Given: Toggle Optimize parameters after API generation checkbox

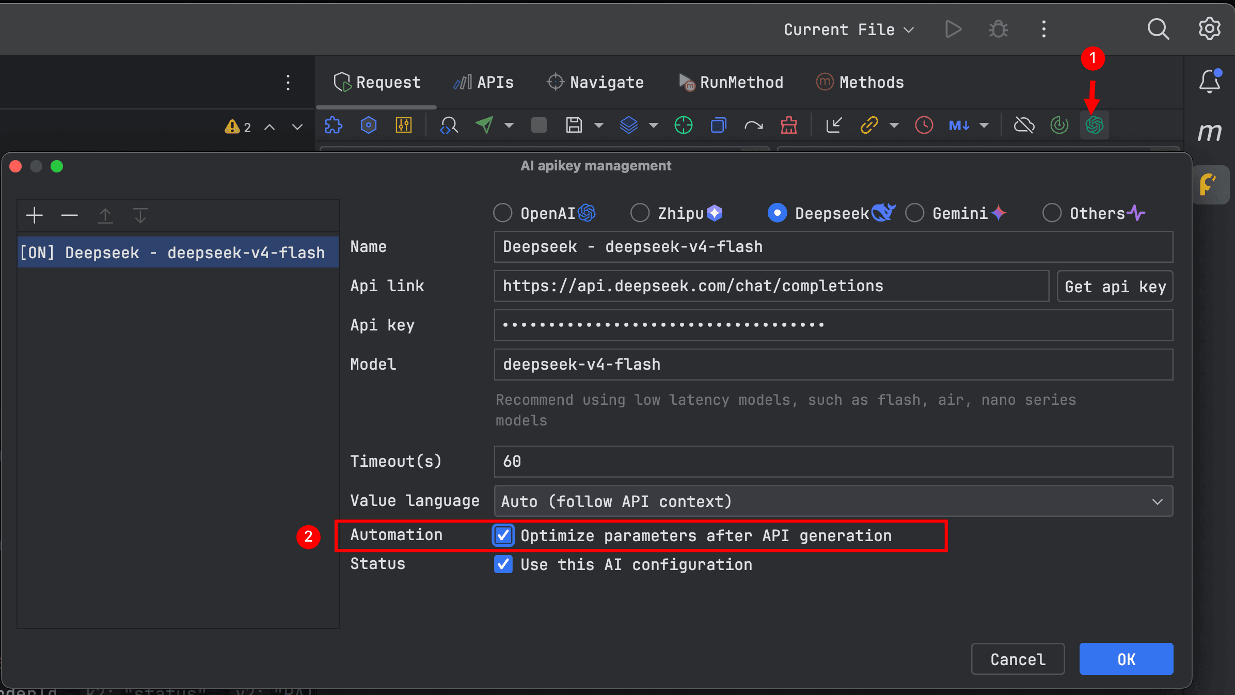Looking at the screenshot, I should click(x=503, y=535).
